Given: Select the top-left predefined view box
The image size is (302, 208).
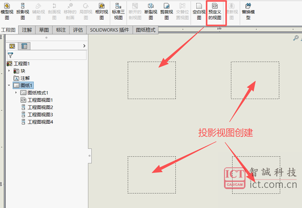Looking at the screenshot, I should pos(151,81).
